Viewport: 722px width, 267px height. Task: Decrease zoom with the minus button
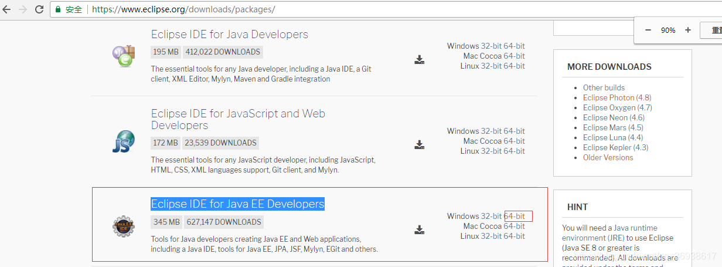pyautogui.click(x=648, y=30)
